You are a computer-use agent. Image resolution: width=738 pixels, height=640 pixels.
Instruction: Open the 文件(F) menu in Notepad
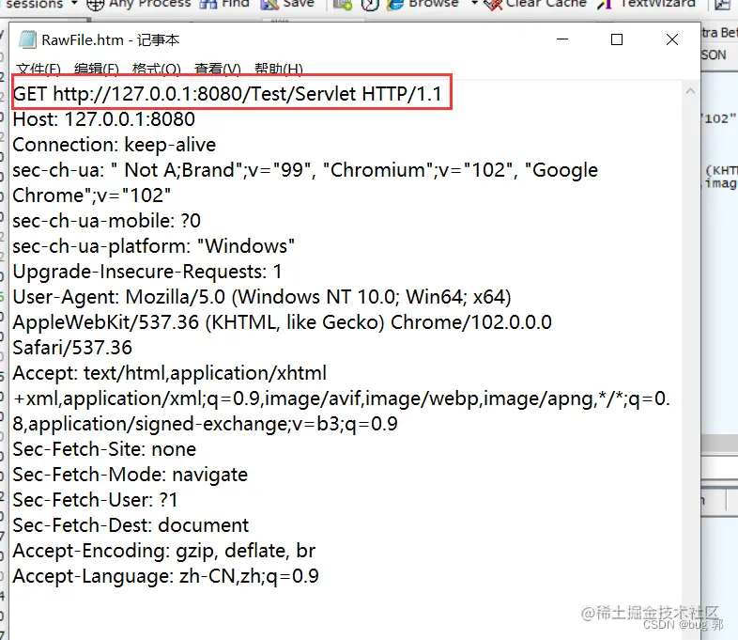point(38,69)
